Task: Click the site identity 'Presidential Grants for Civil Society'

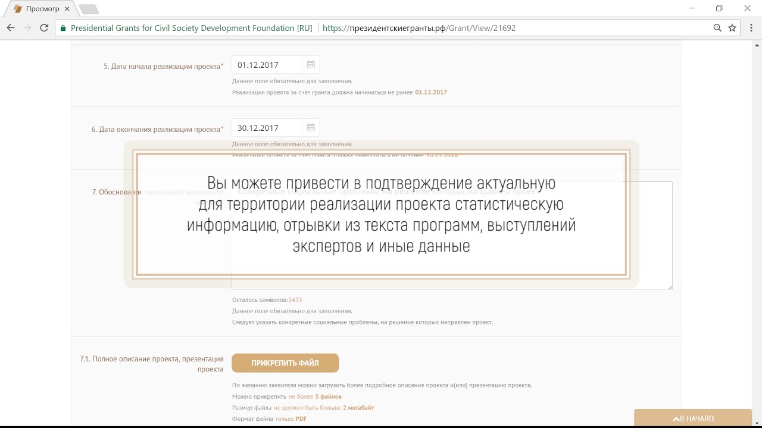Action: coord(191,28)
